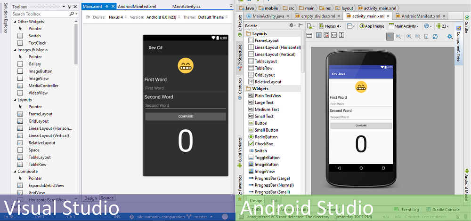Image resolution: width=471 pixels, height=221 pixels.
Task: Open Device Nexus 4 dropdown in Visual Studio
Action: tap(118, 17)
